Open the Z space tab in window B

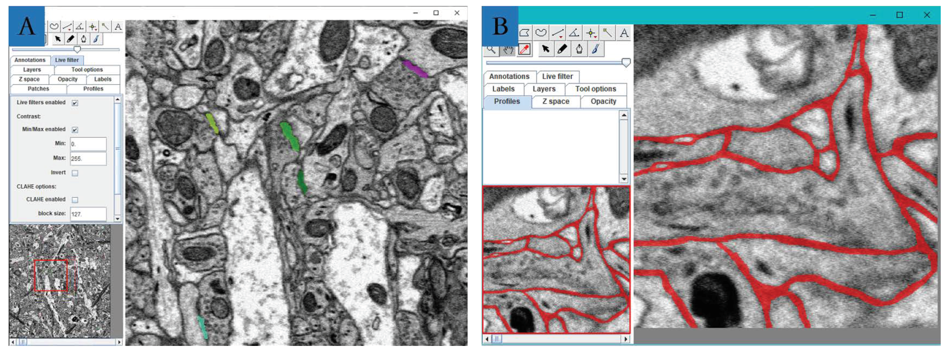[556, 102]
